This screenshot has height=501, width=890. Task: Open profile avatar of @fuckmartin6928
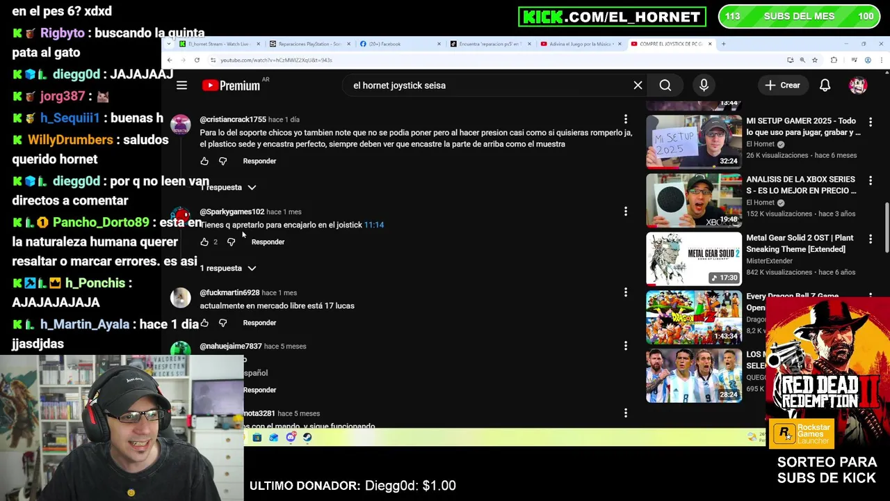click(181, 298)
